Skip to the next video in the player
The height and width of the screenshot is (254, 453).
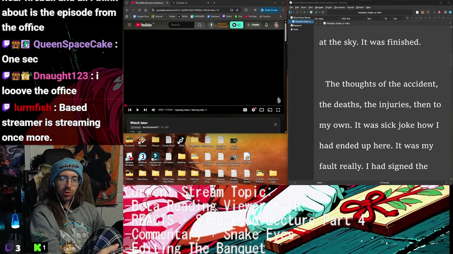click(x=145, y=110)
